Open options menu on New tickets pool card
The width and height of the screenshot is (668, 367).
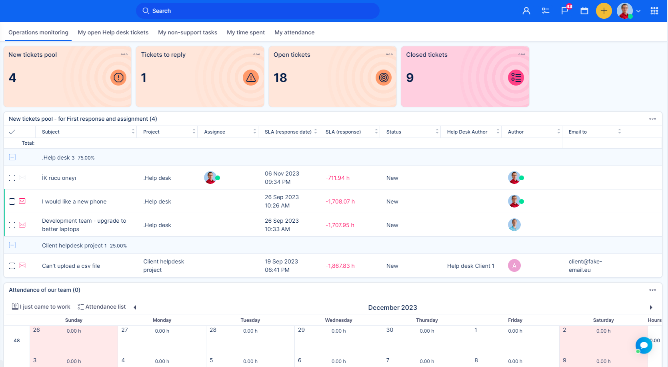pyautogui.click(x=124, y=54)
